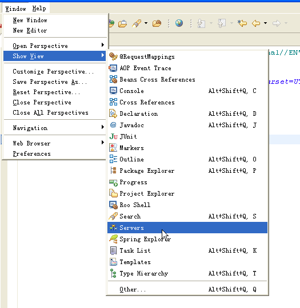
Task: Open the Back history dropdown arrow
Action: (265, 23)
